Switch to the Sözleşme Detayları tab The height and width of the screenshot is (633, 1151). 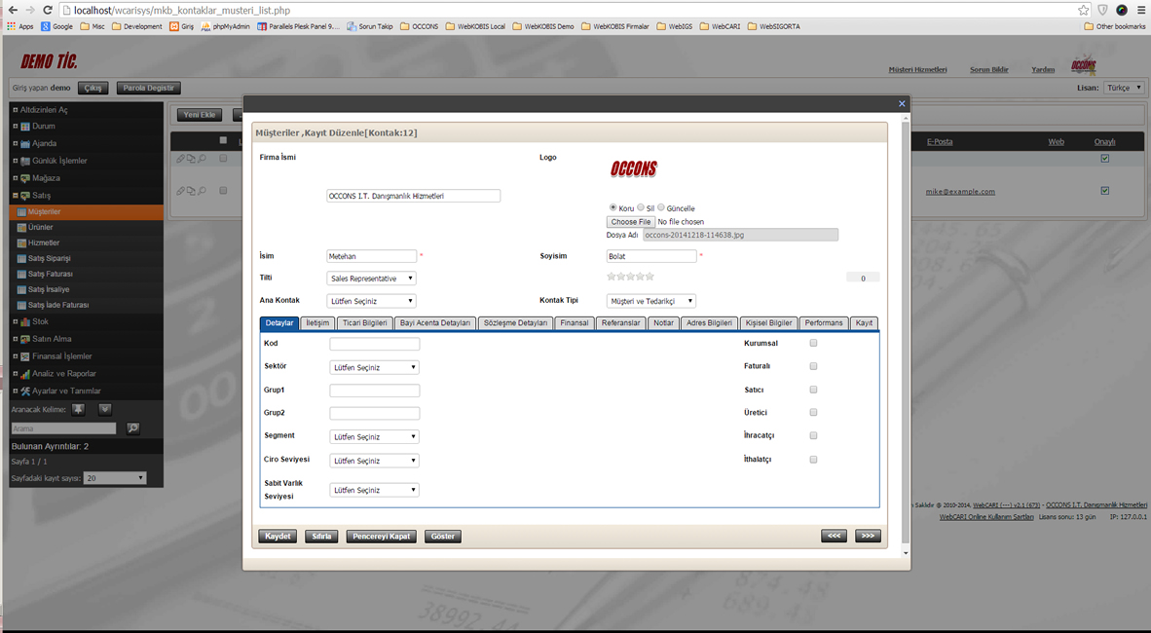click(515, 323)
